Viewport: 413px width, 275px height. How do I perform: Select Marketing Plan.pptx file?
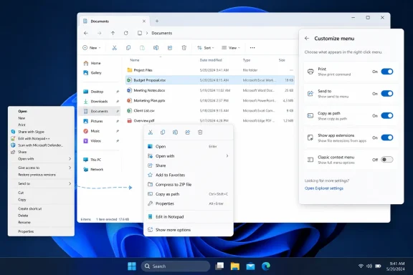(210, 100)
